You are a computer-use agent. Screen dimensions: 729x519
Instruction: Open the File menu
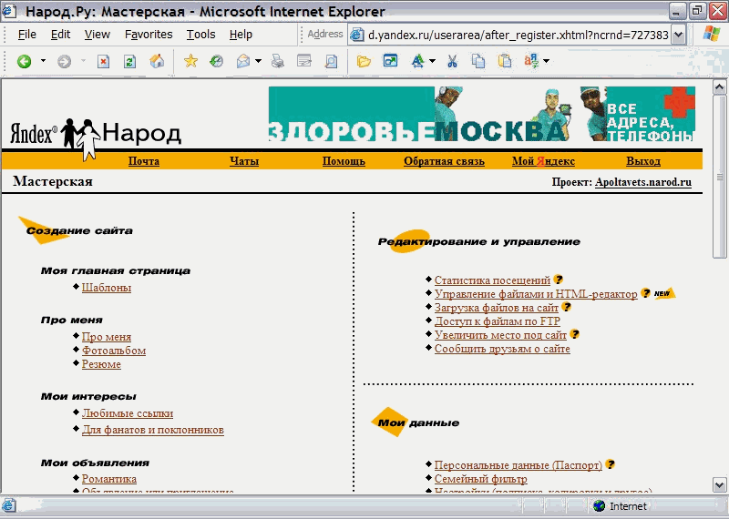27,35
